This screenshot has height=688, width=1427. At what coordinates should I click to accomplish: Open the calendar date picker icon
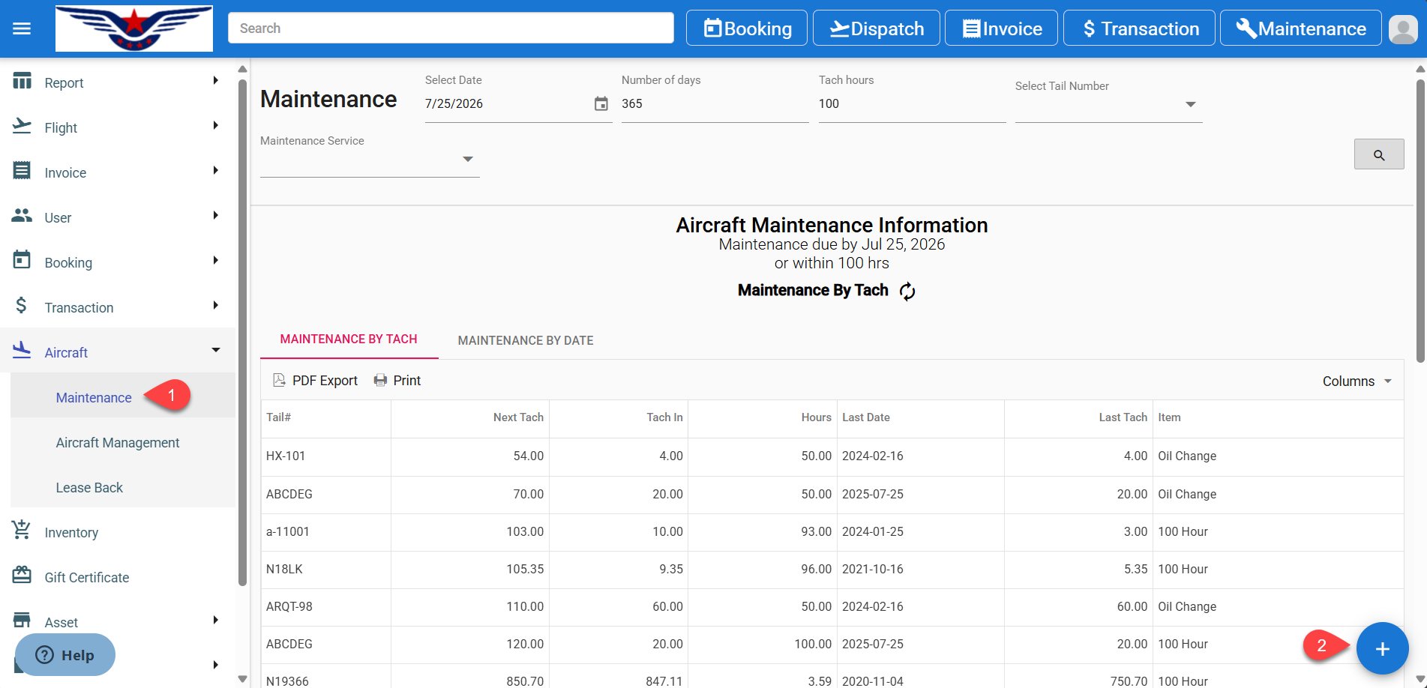tap(601, 104)
